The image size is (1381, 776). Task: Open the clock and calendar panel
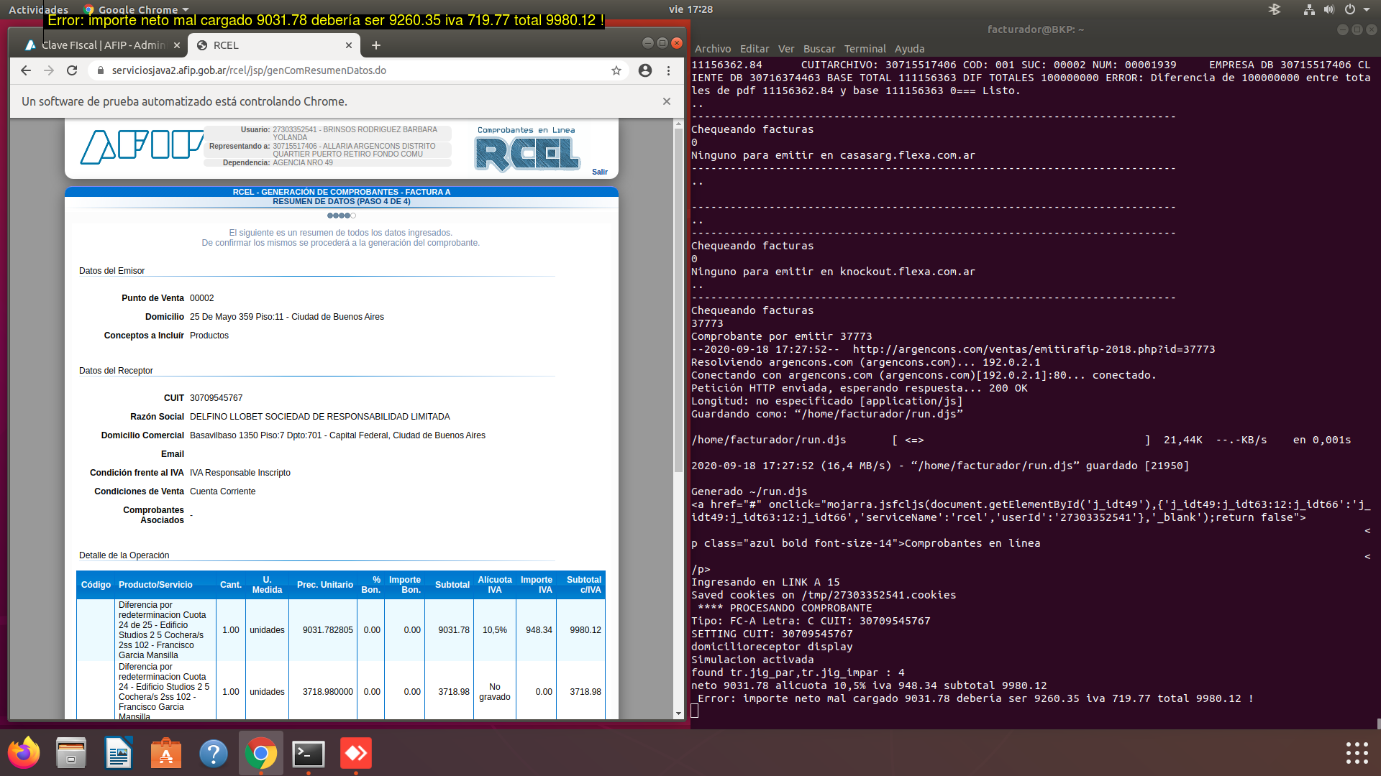[690, 9]
